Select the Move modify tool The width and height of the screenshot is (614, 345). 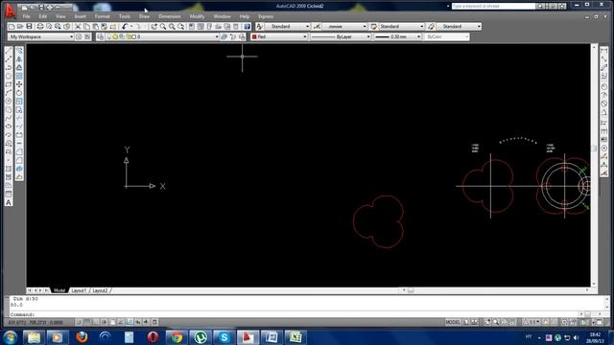(19, 84)
